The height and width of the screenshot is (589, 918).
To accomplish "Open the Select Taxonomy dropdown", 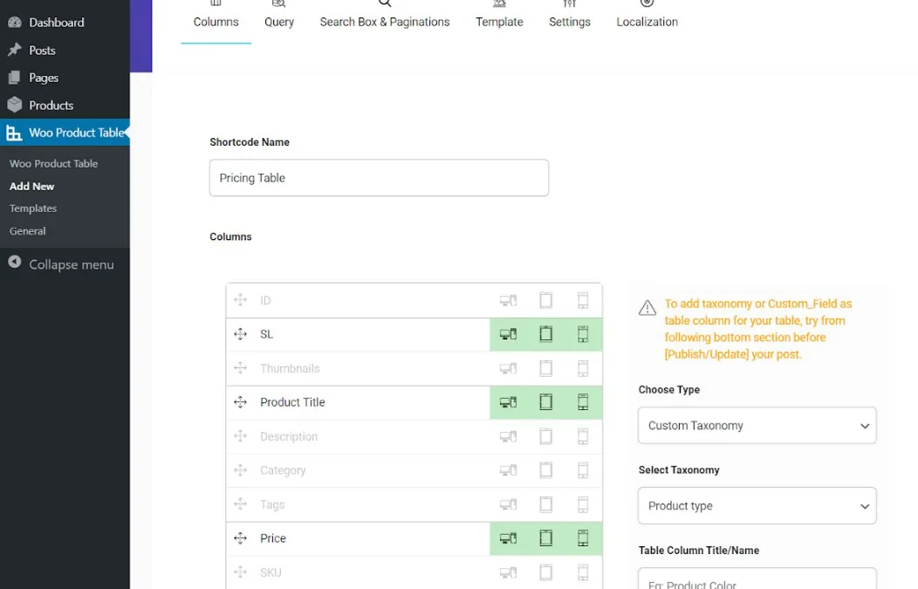I will point(756,506).
